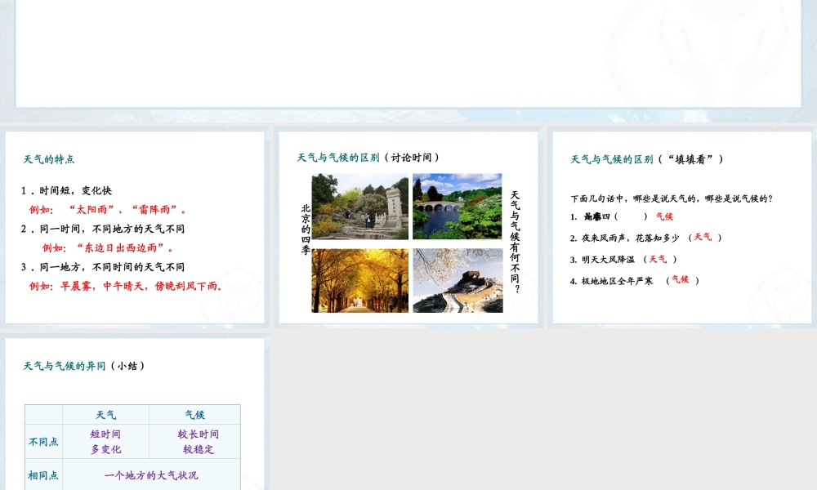This screenshot has width=817, height=490.
Task: Click the arched bridge lake photo
Action: [457, 207]
